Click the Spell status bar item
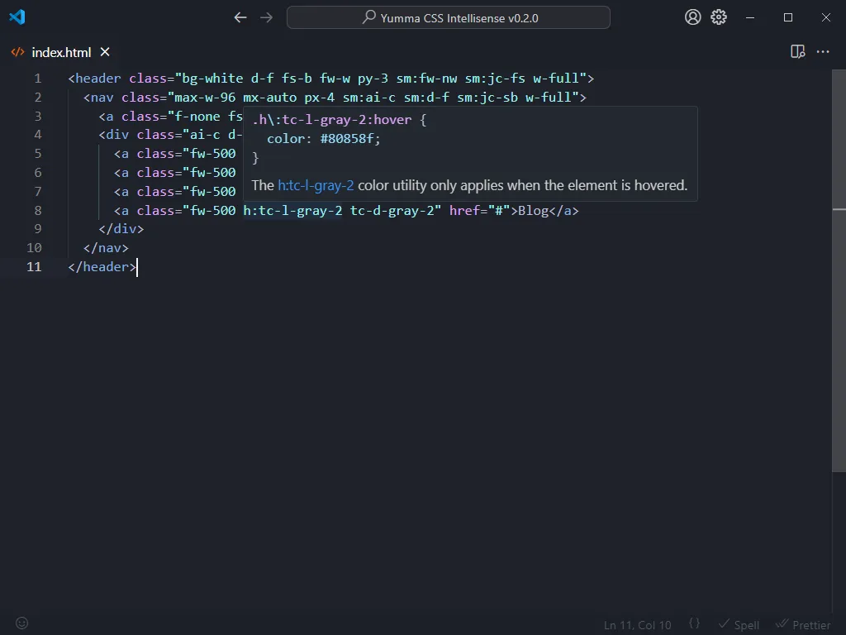846x635 pixels. [x=739, y=625]
